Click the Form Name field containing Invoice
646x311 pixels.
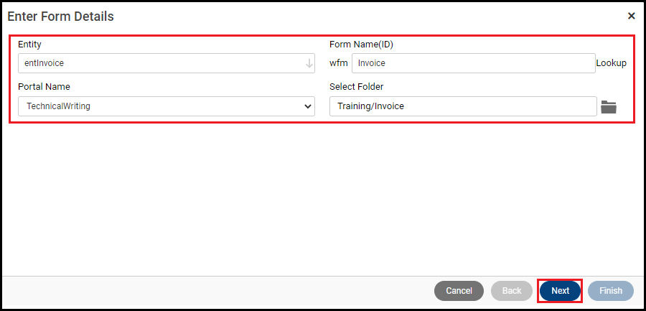click(x=473, y=63)
